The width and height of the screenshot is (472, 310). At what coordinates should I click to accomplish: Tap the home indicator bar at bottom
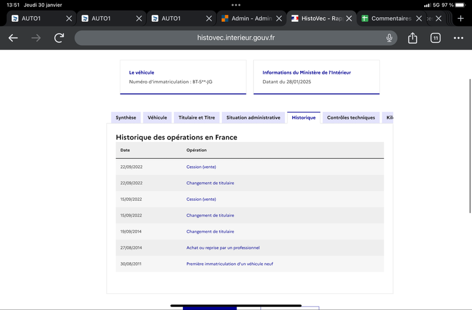(235, 305)
